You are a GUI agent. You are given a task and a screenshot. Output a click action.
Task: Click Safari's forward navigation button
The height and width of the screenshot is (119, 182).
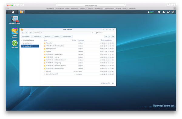pyautogui.click(x=18, y=5)
